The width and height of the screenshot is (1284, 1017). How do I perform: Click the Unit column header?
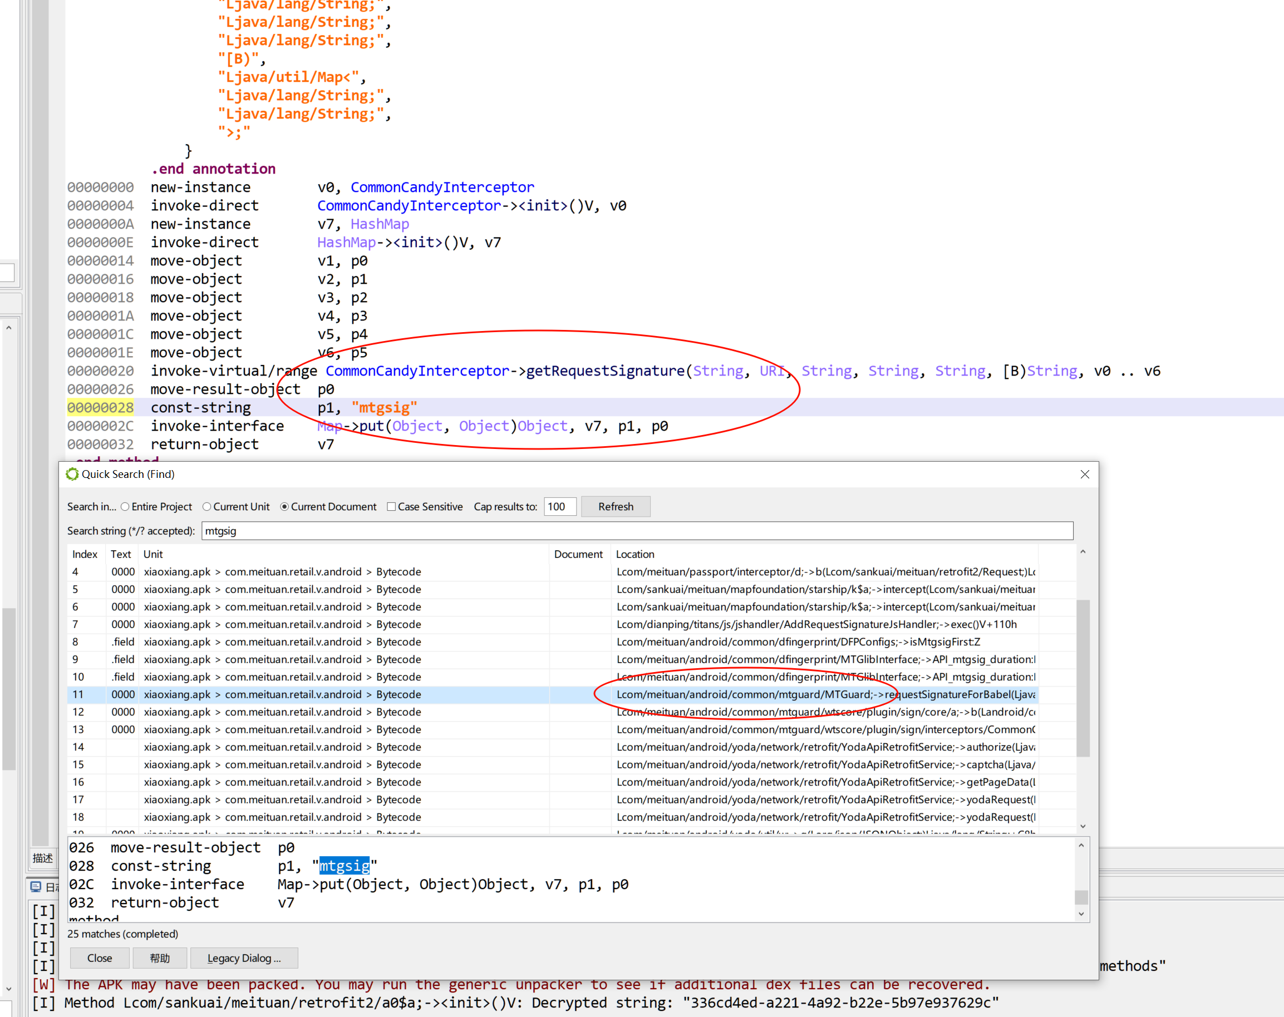153,554
